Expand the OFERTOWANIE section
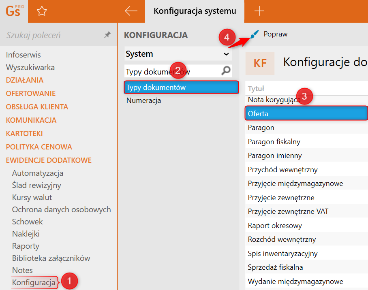The image size is (368, 290). tap(31, 94)
